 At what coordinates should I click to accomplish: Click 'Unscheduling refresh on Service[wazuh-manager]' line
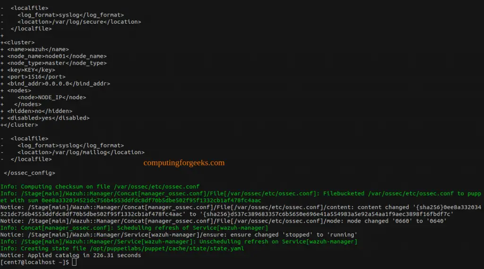[179, 242]
